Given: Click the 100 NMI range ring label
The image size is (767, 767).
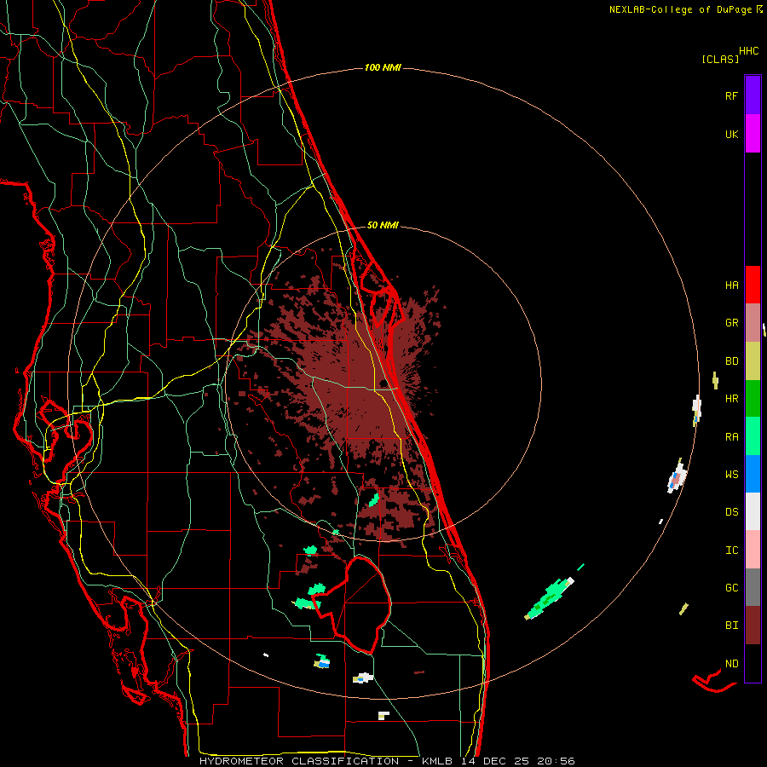Looking at the screenshot, I should 383,67.
